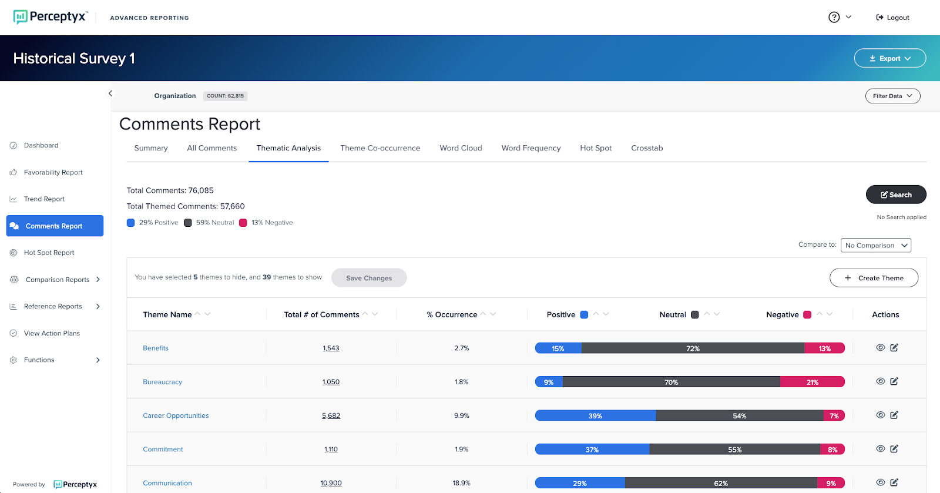Click Bureaucracy 21% negative bar segment

[813, 382]
